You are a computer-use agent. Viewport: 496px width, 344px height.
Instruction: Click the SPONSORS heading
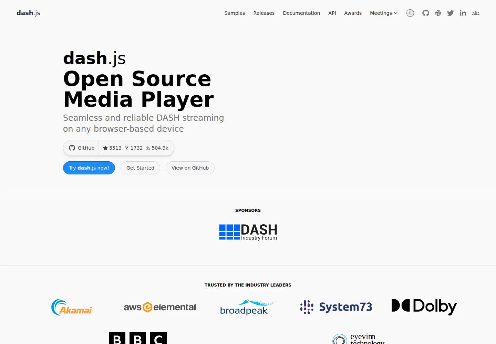[248, 211]
